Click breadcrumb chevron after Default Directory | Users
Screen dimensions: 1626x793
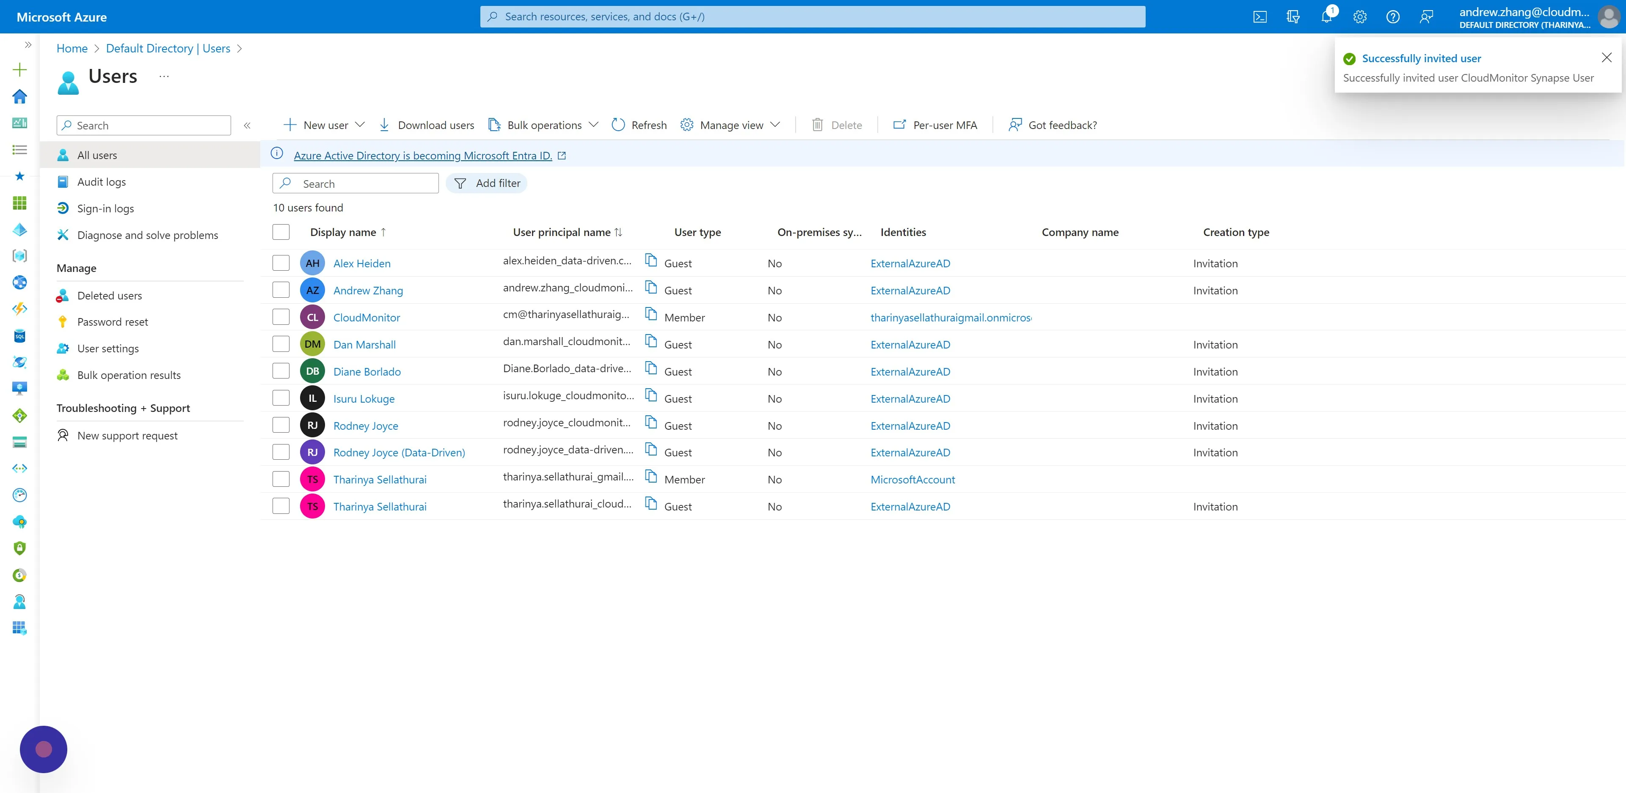coord(239,49)
